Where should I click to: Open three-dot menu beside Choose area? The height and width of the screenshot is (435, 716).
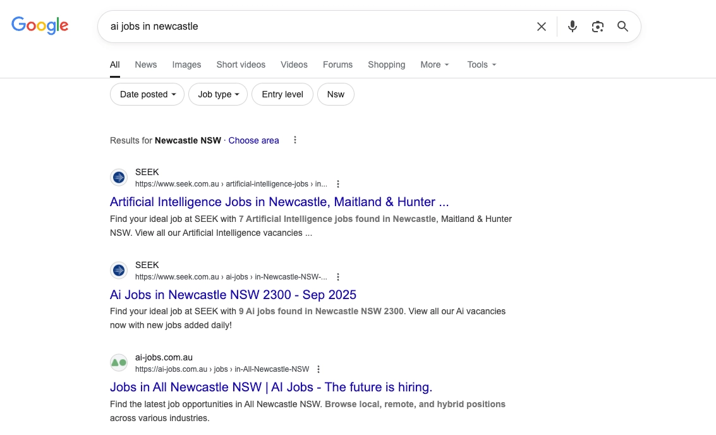tap(295, 140)
